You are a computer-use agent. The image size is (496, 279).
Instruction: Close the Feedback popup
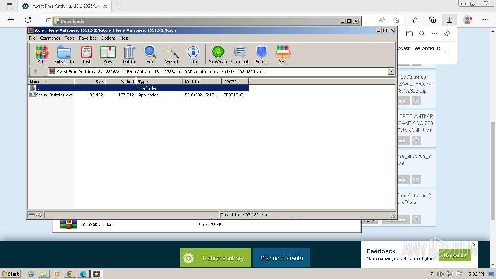[x=474, y=245]
